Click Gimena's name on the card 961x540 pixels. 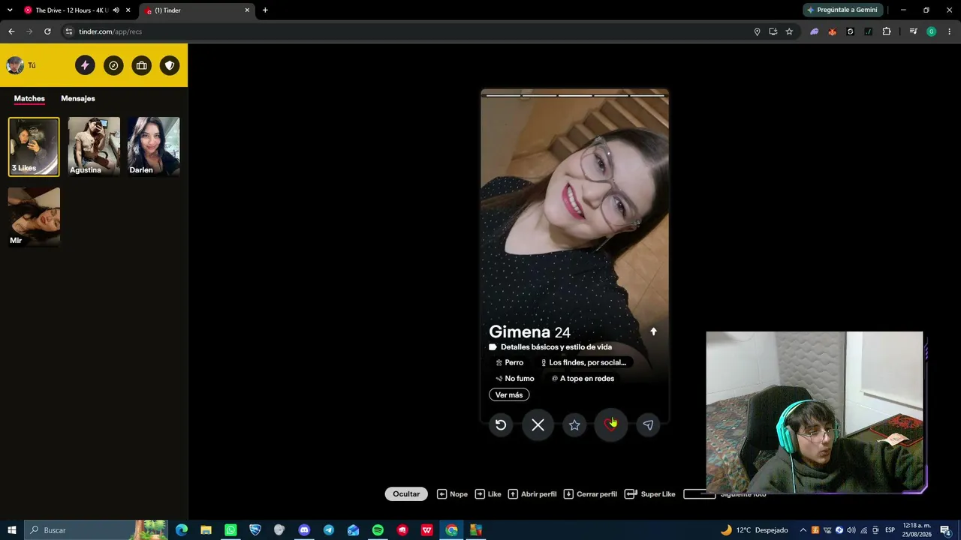[520, 331]
